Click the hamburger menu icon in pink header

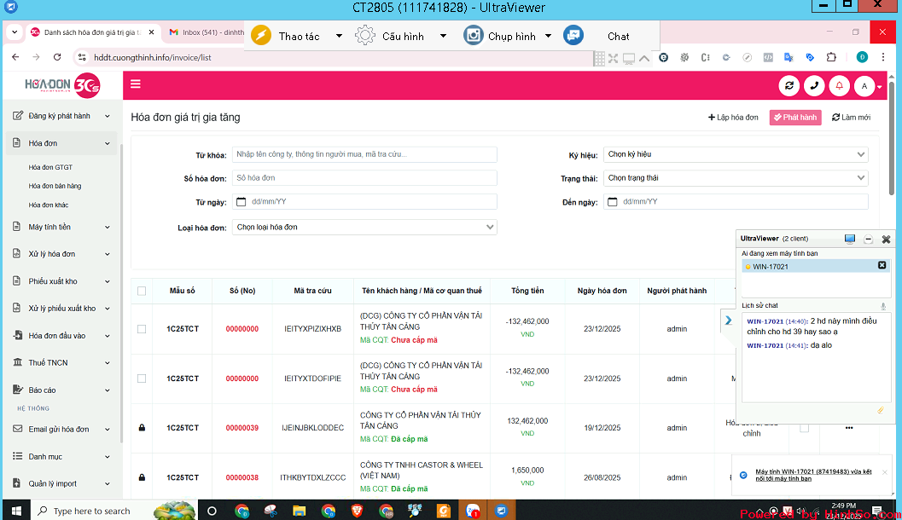click(x=136, y=84)
